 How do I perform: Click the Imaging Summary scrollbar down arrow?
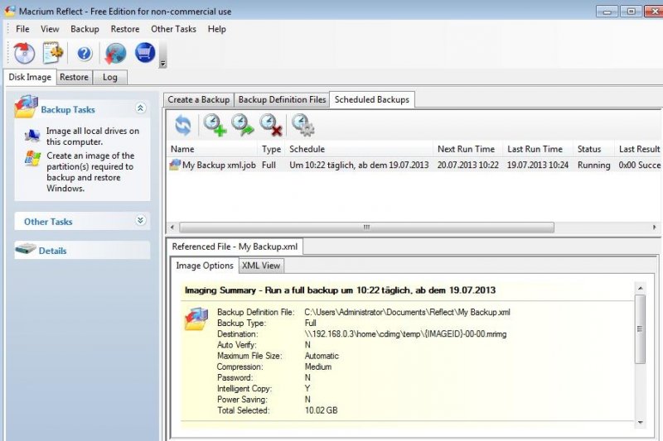(640, 422)
